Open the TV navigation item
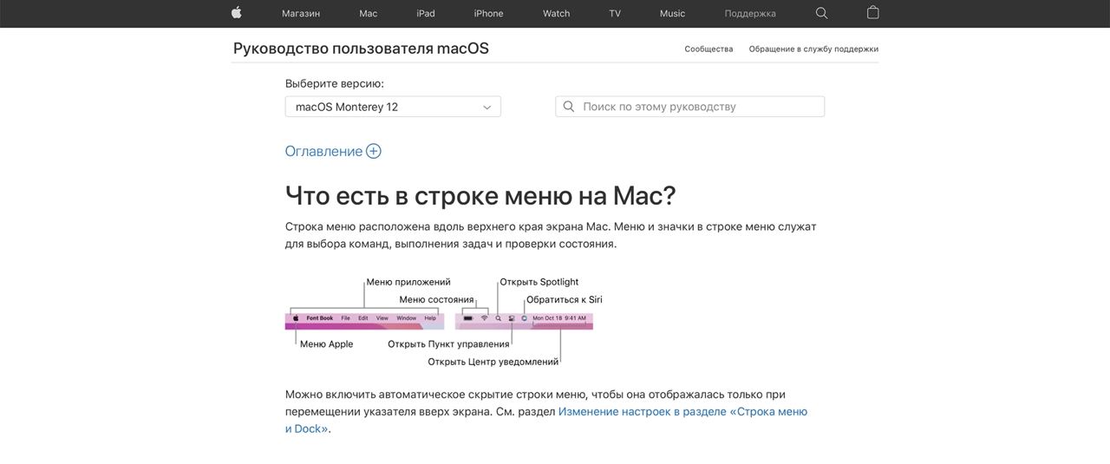The width and height of the screenshot is (1110, 464). pos(615,13)
